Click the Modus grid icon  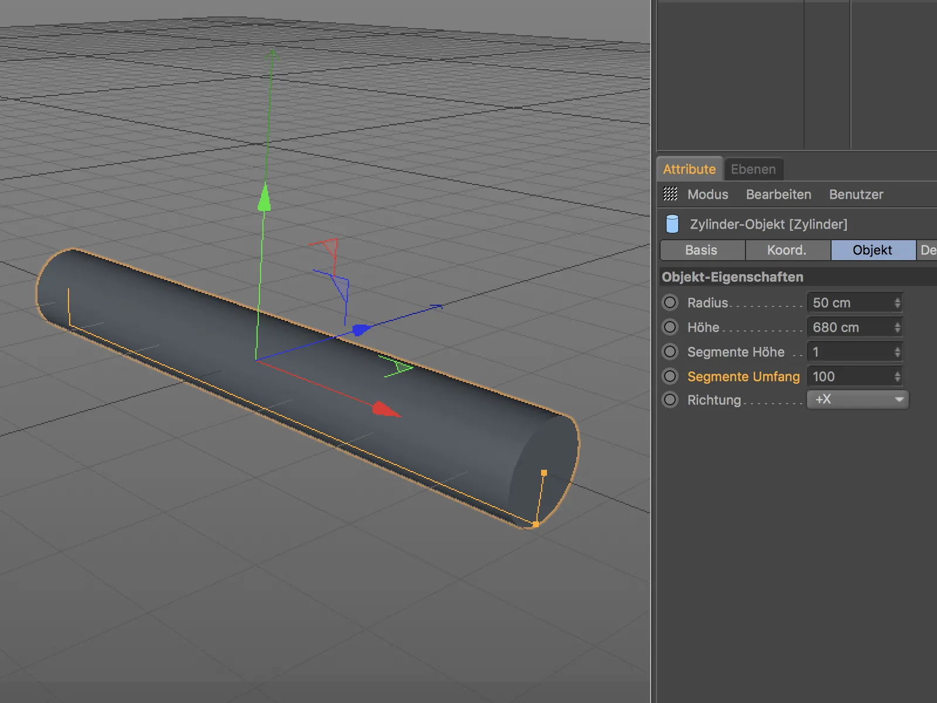click(x=670, y=194)
